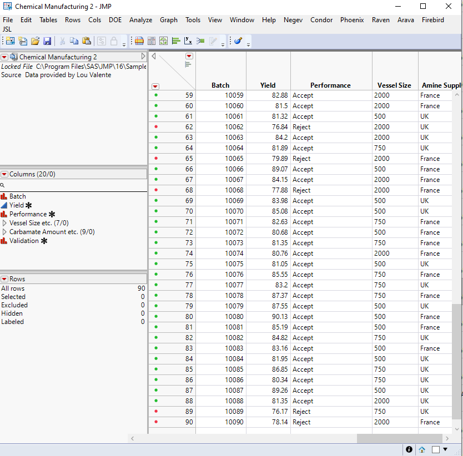Save the current data table
The width and height of the screenshot is (463, 456).
coord(48,41)
